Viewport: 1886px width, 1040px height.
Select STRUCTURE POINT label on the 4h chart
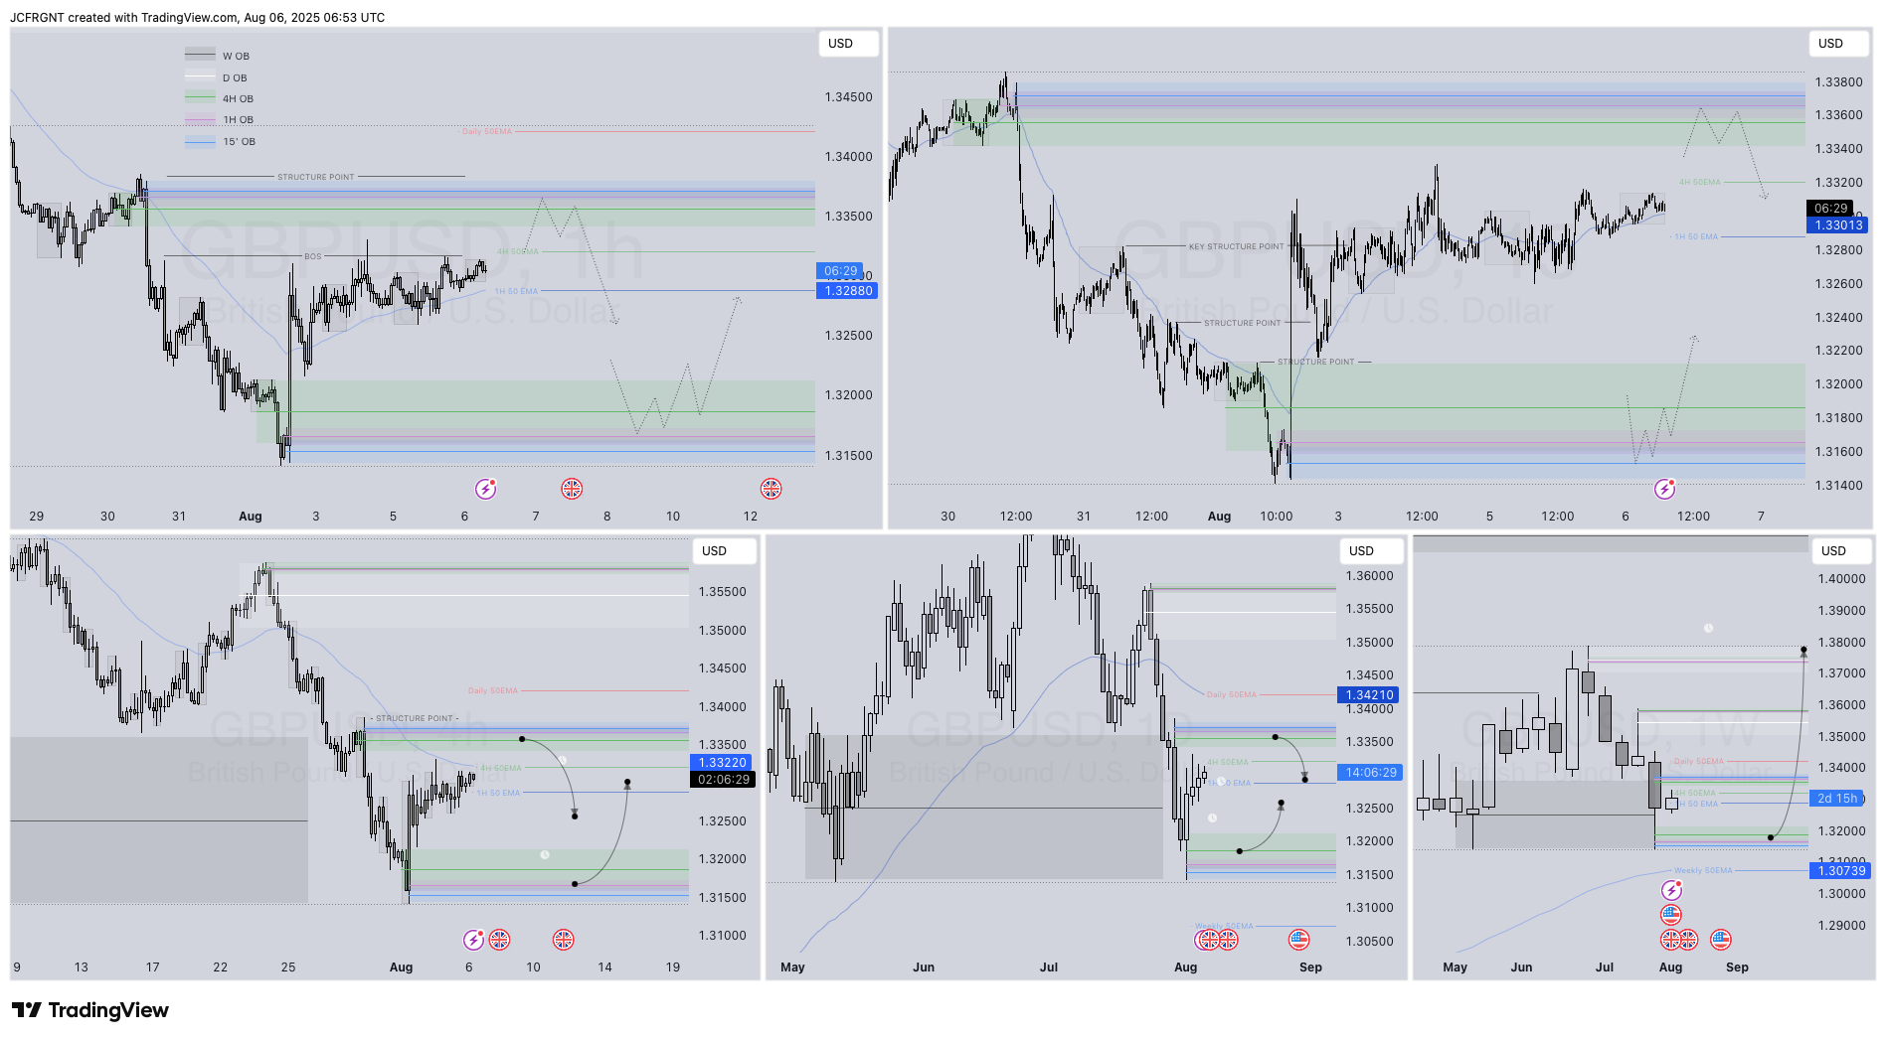click(416, 718)
